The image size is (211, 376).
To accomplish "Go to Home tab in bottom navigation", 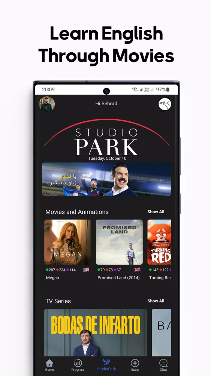I will pyautogui.click(x=49, y=365).
